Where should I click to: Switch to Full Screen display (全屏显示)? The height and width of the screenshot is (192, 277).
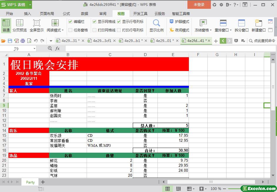coord(37,23)
